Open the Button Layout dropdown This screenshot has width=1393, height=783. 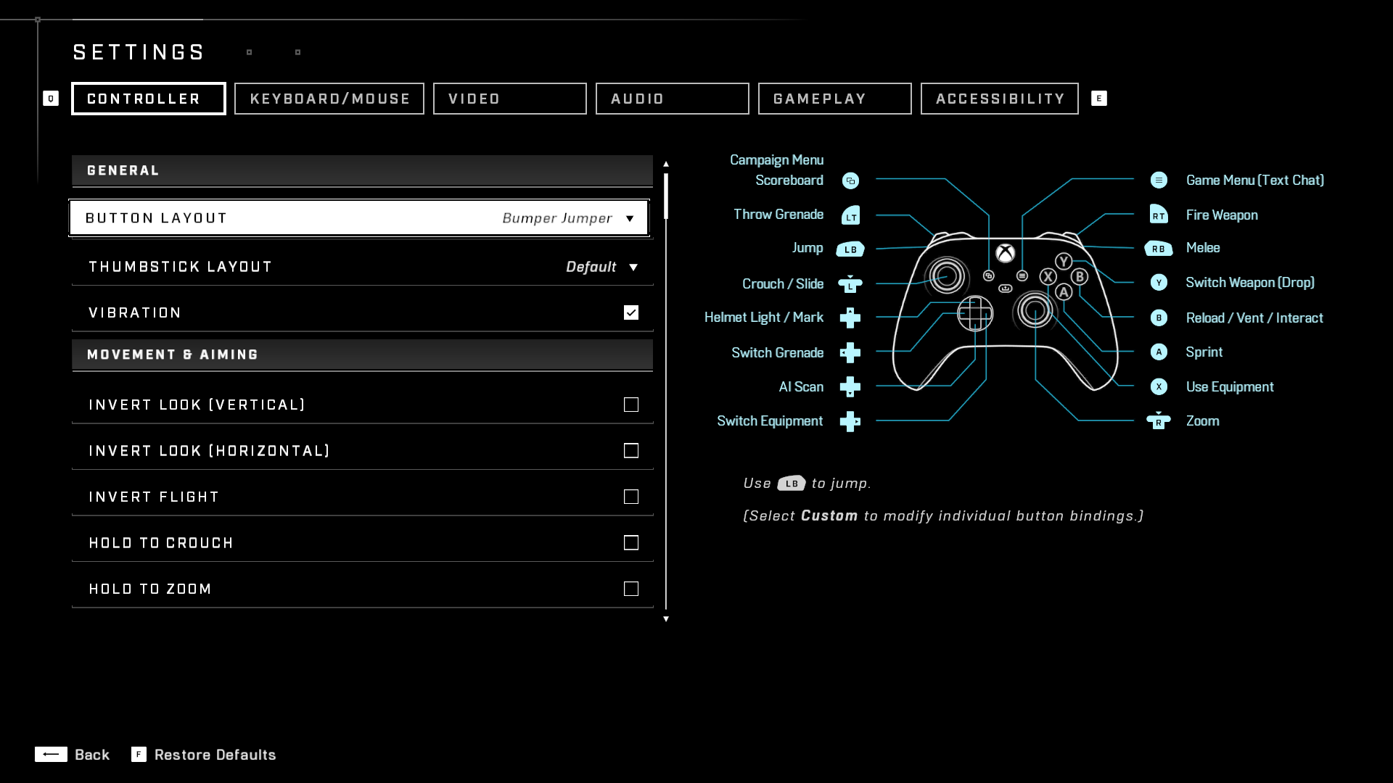[x=630, y=218]
